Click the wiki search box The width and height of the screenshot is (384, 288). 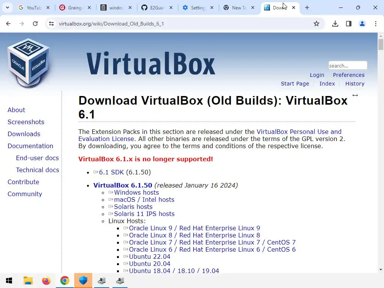point(348,66)
